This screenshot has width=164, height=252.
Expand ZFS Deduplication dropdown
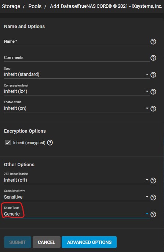[77, 180]
